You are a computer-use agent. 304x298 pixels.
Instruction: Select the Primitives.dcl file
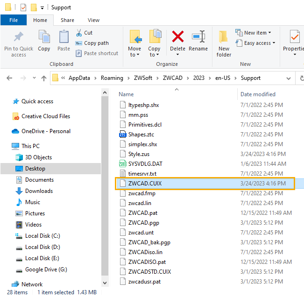point(145,124)
